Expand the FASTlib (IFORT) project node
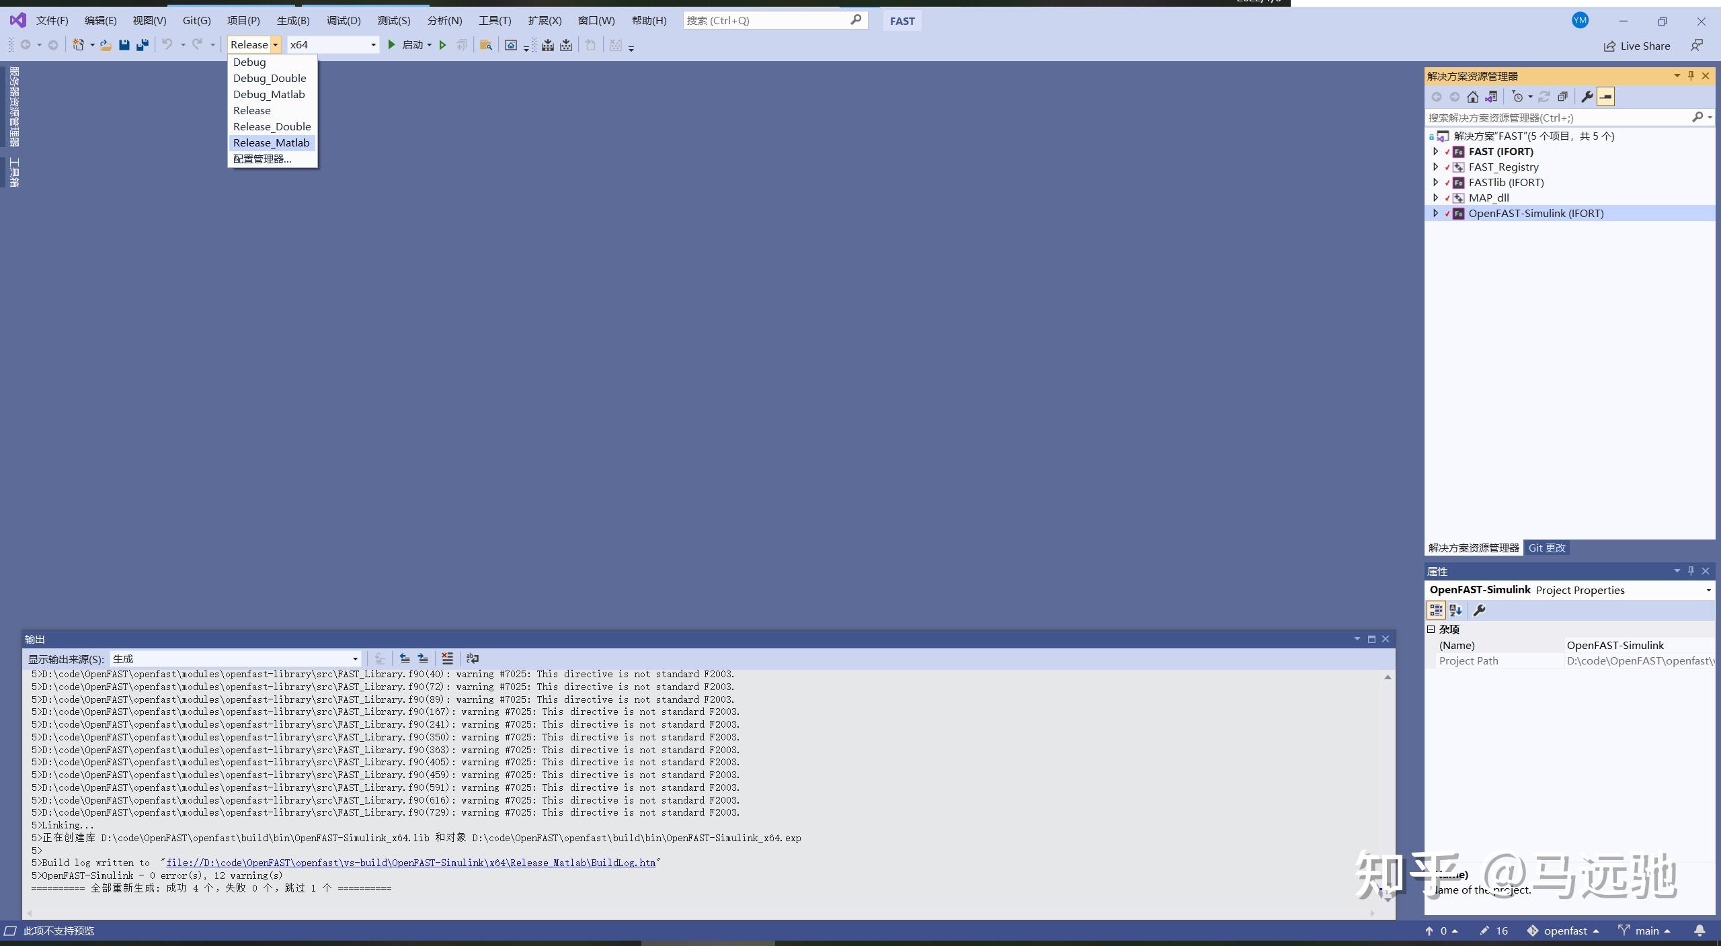1721x946 pixels. pyautogui.click(x=1435, y=182)
